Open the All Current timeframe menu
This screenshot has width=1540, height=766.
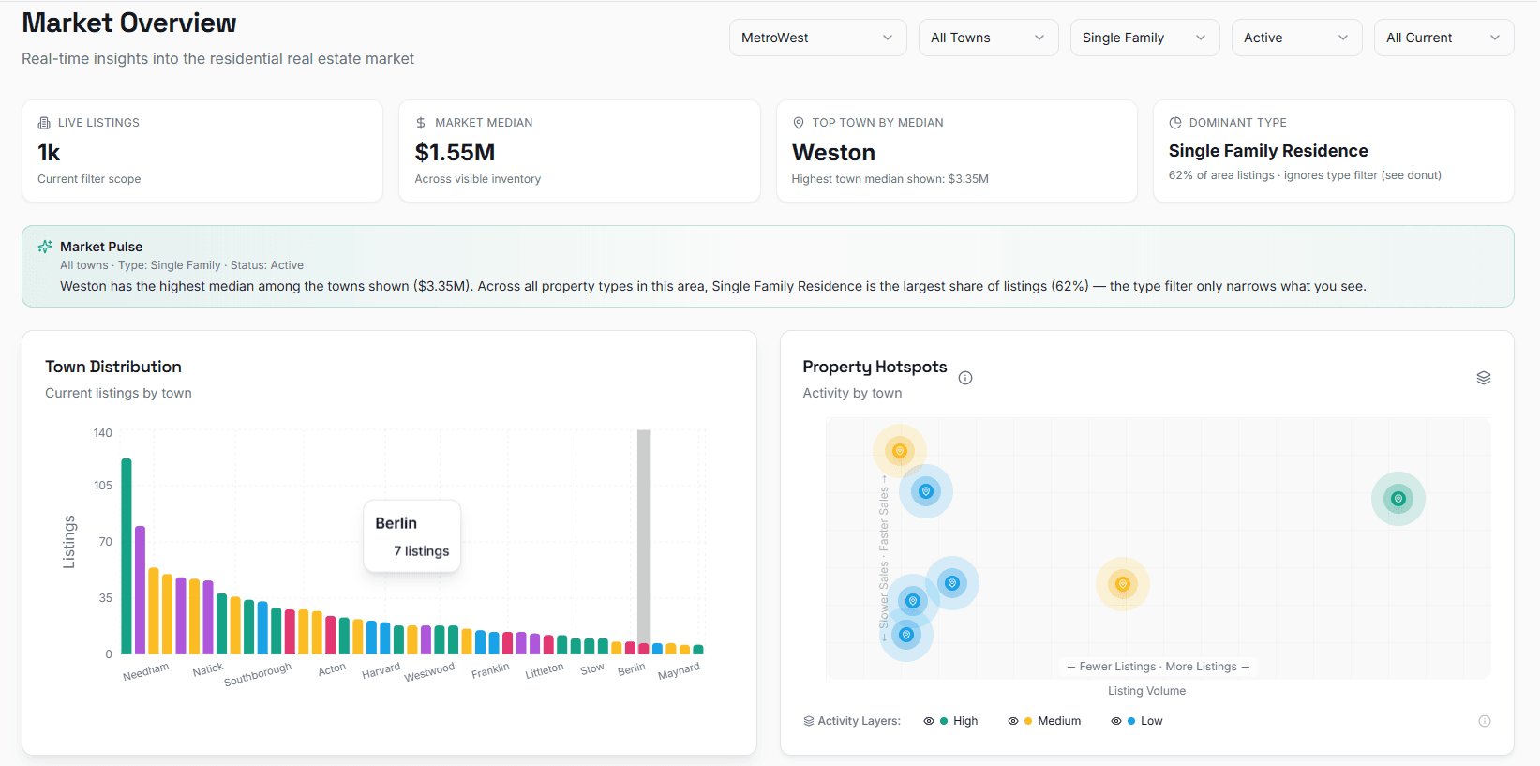tap(1443, 38)
